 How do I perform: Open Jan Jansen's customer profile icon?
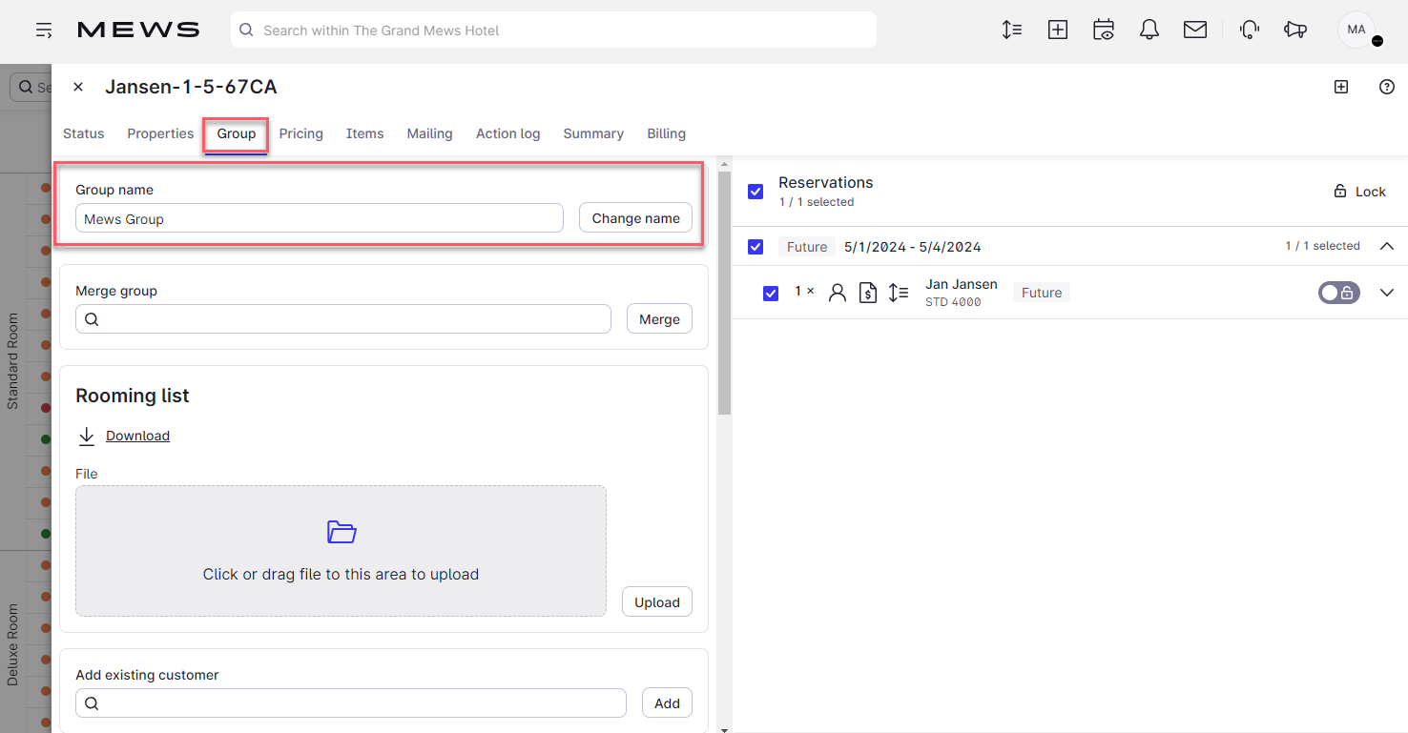pos(837,293)
